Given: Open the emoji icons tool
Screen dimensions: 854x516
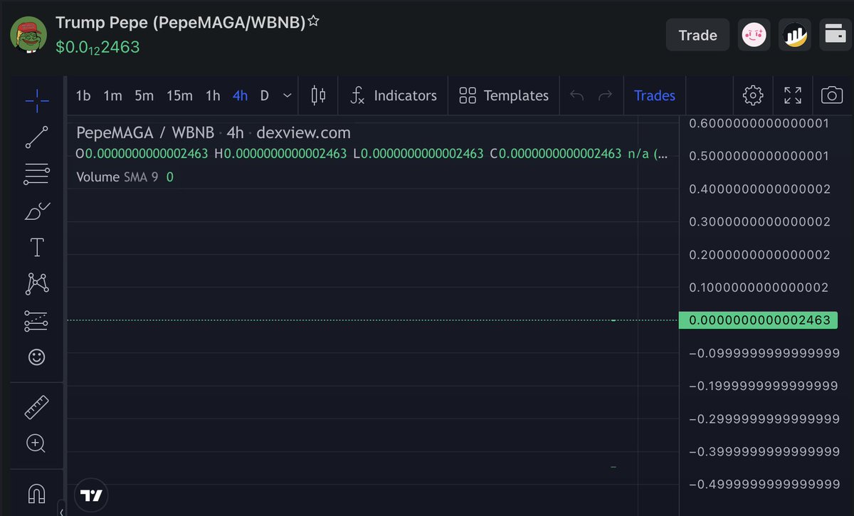Looking at the screenshot, I should point(37,357).
